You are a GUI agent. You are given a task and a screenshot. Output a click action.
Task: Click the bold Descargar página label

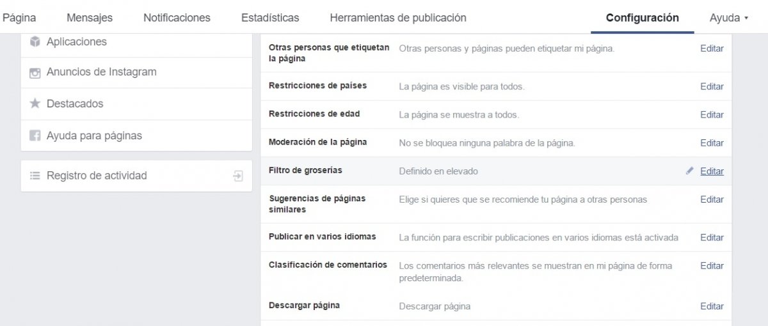tap(304, 305)
